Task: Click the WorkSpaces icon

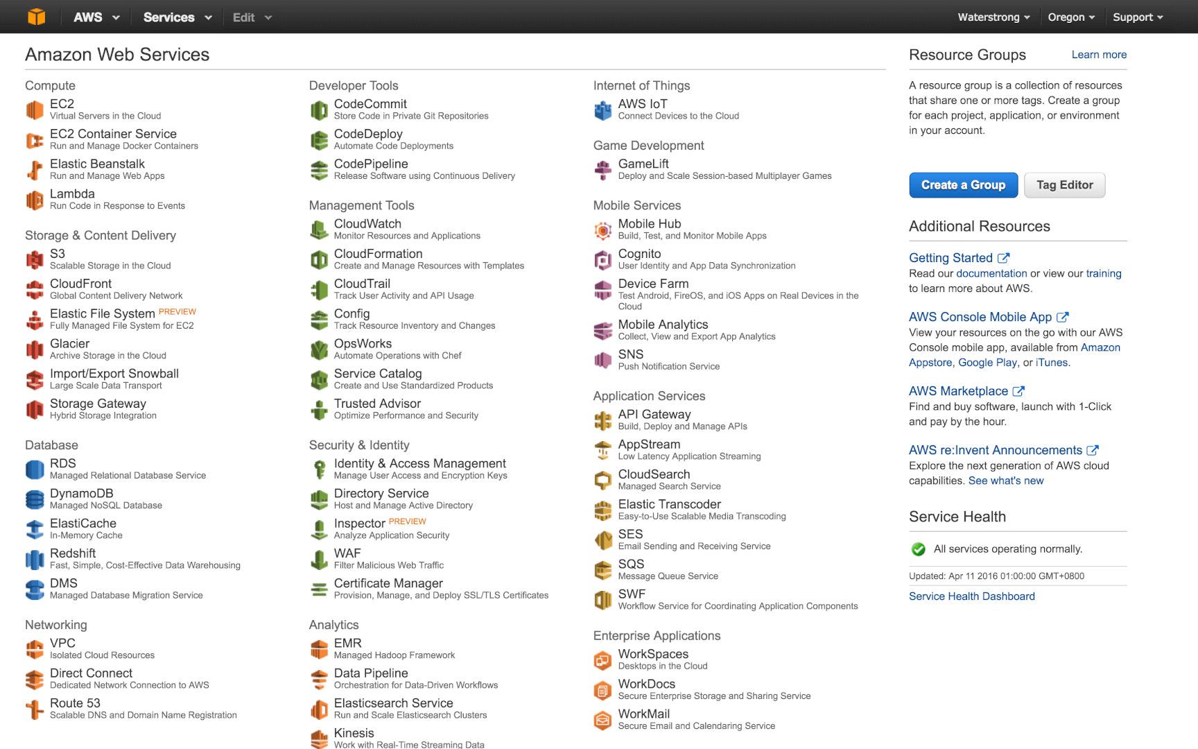Action: click(603, 660)
